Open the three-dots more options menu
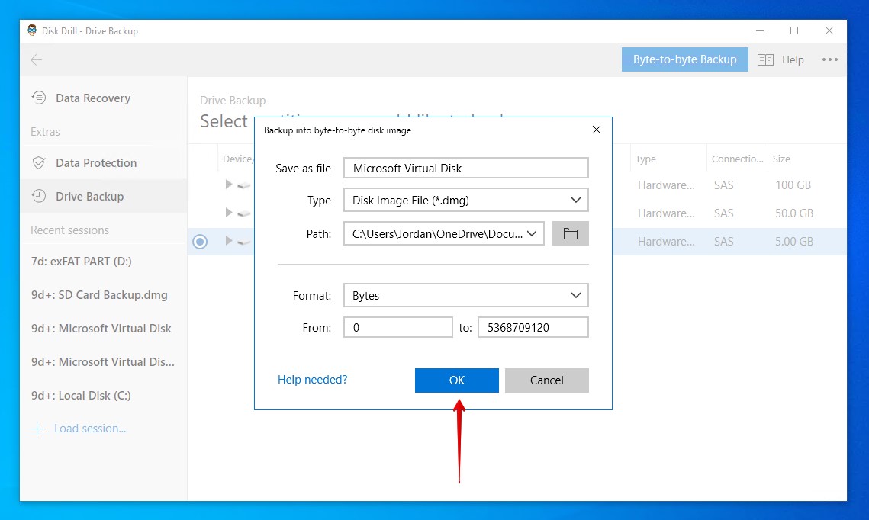Image resolution: width=869 pixels, height=520 pixels. click(x=829, y=59)
